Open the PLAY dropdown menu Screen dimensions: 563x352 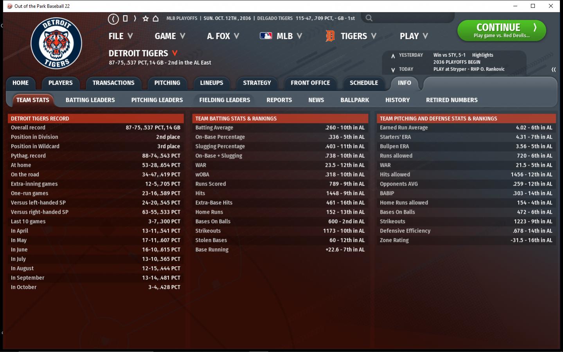(414, 36)
